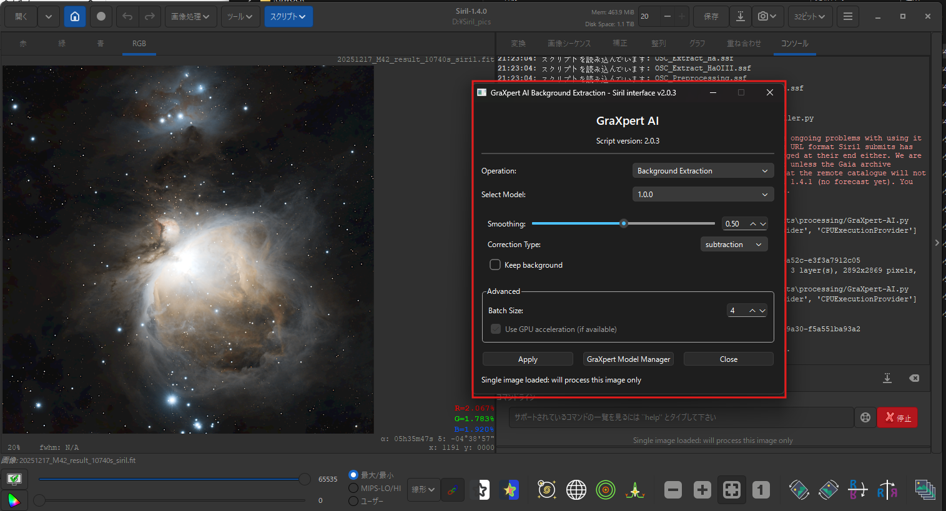Enable the Keep background checkbox

pyautogui.click(x=495, y=265)
